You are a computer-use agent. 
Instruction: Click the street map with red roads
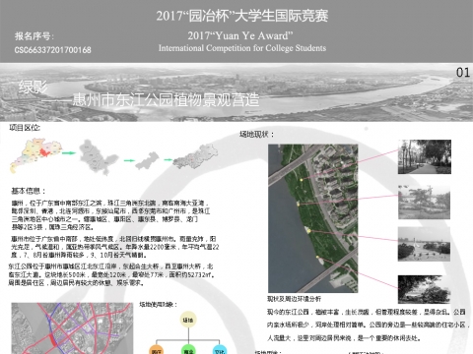pos(72,328)
